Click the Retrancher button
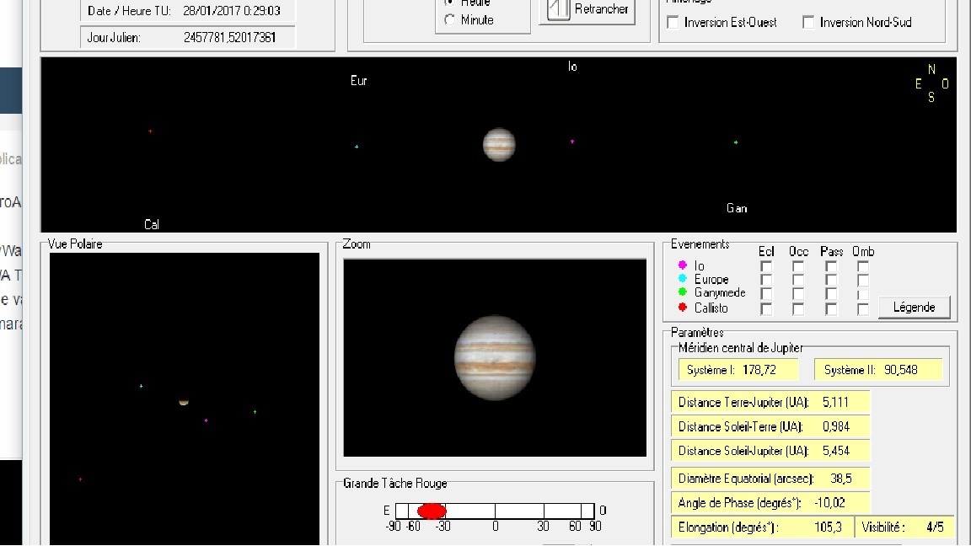The height and width of the screenshot is (546, 971). coord(587,11)
